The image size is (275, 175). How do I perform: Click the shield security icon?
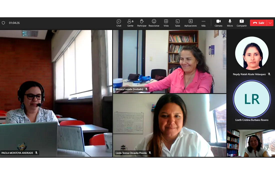coord(3,23)
